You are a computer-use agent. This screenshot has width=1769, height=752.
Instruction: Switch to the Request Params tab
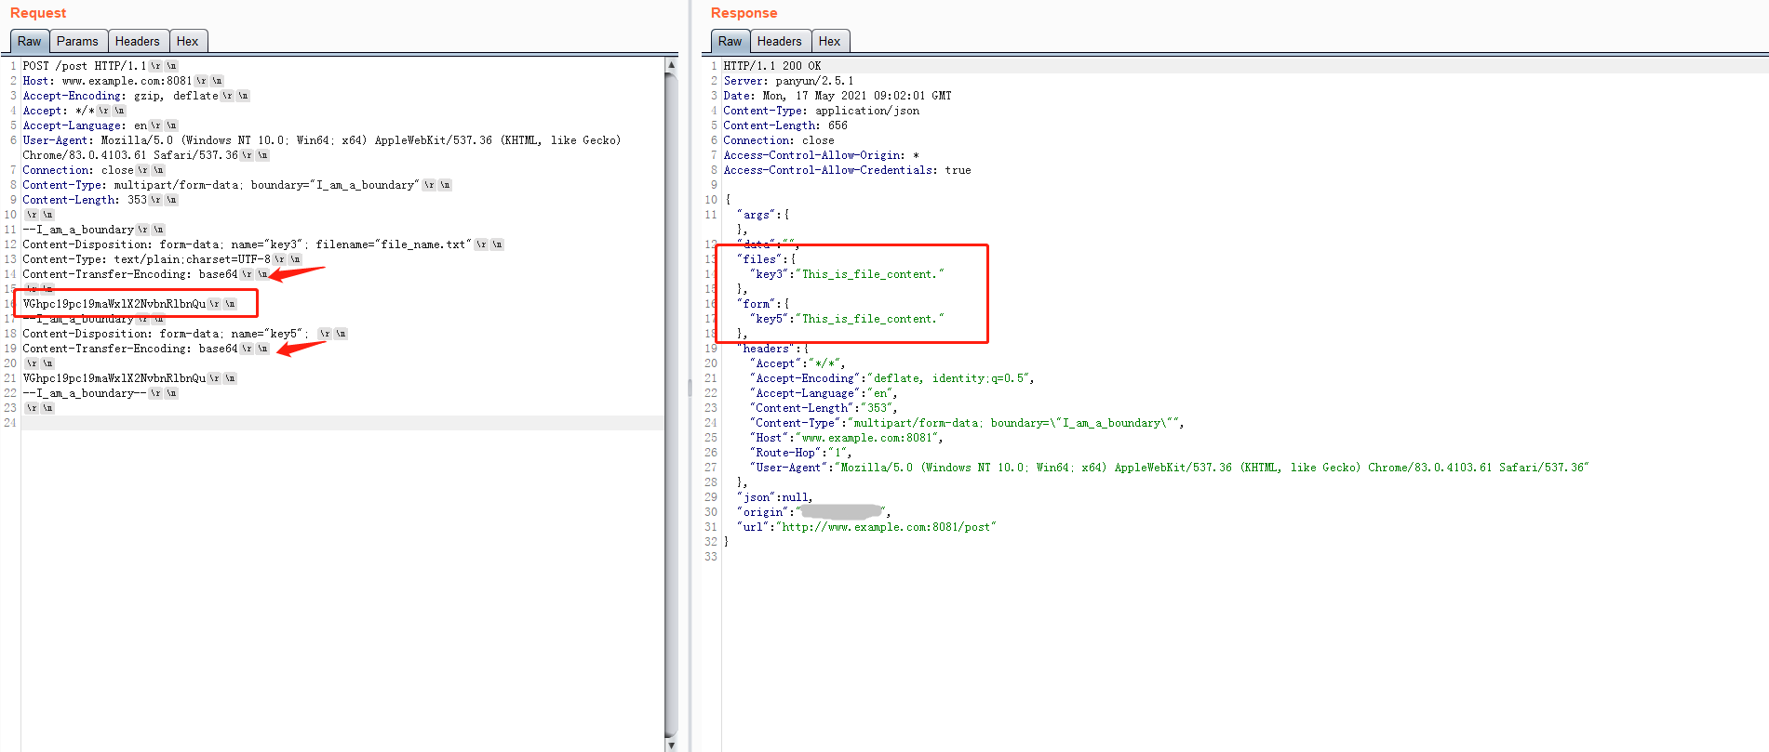click(x=76, y=41)
